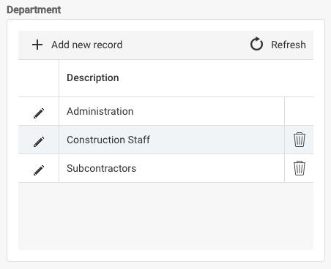Click the Department section title
Image resolution: width=331 pixels, height=269 pixels.
coord(34,10)
